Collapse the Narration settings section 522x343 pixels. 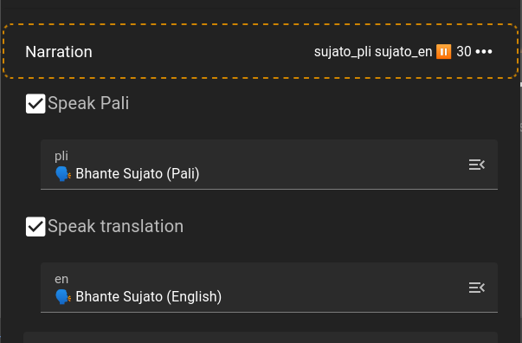(261, 51)
